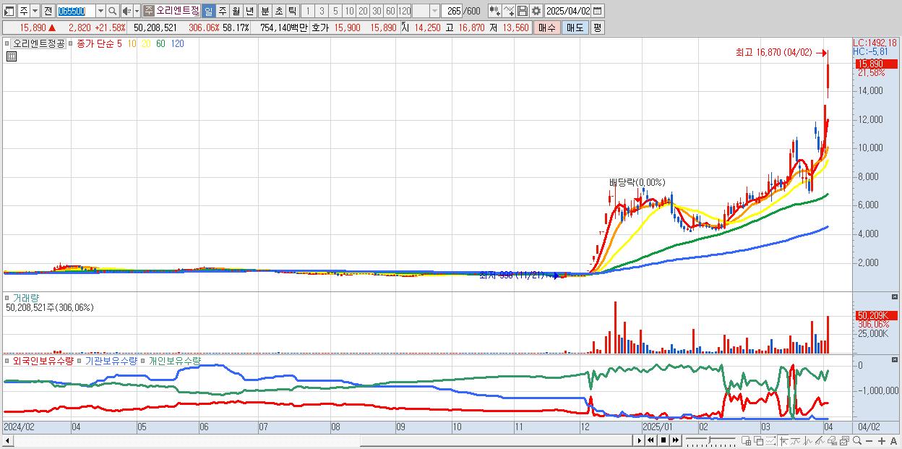Click the grid table icon under chart title
The image size is (902, 449).
tap(12, 56)
